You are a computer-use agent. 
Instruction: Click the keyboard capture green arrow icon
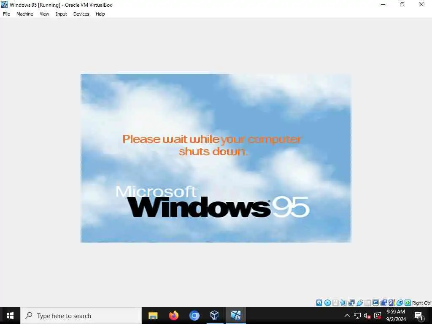[408, 303]
